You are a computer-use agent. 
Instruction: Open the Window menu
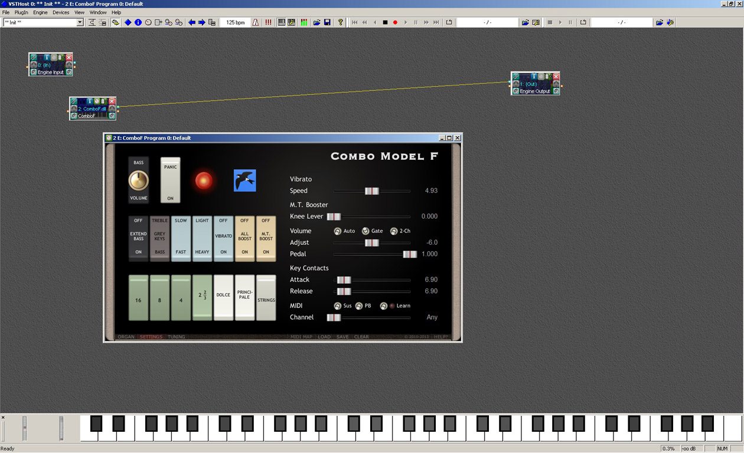98,12
